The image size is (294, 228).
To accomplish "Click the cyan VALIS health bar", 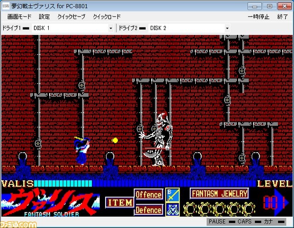I will [x=63, y=184].
